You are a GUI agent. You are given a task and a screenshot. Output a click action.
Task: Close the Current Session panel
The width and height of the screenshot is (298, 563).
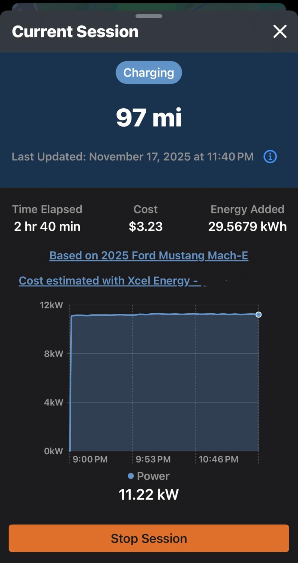pos(280,31)
